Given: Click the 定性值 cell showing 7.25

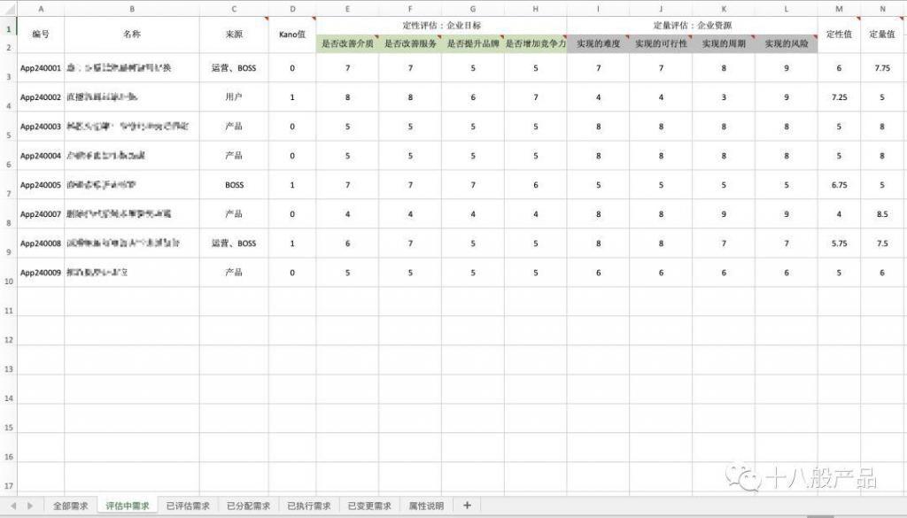Looking at the screenshot, I should click(x=839, y=97).
